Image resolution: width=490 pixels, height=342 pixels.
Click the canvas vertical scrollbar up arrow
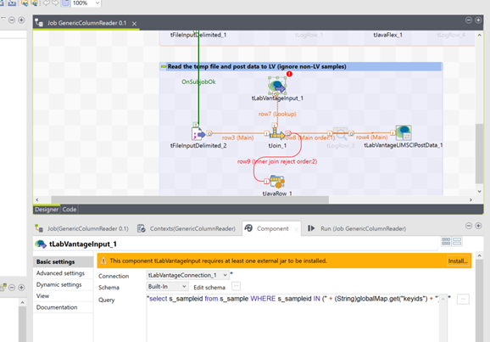click(x=479, y=36)
